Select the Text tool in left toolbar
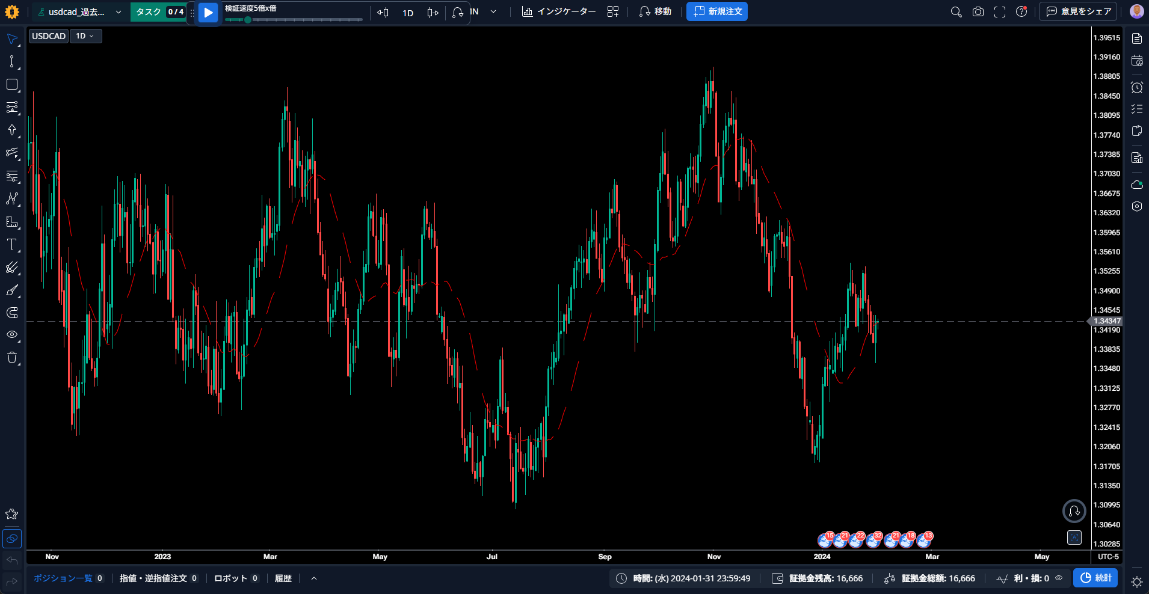 [x=11, y=244]
